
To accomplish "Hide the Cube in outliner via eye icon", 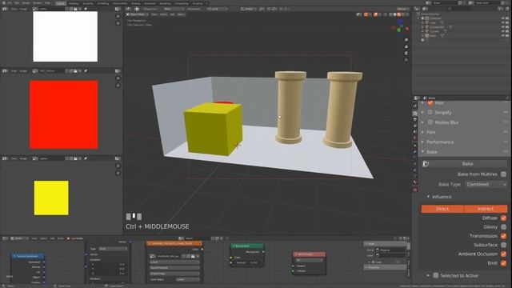I will click(x=503, y=23).
